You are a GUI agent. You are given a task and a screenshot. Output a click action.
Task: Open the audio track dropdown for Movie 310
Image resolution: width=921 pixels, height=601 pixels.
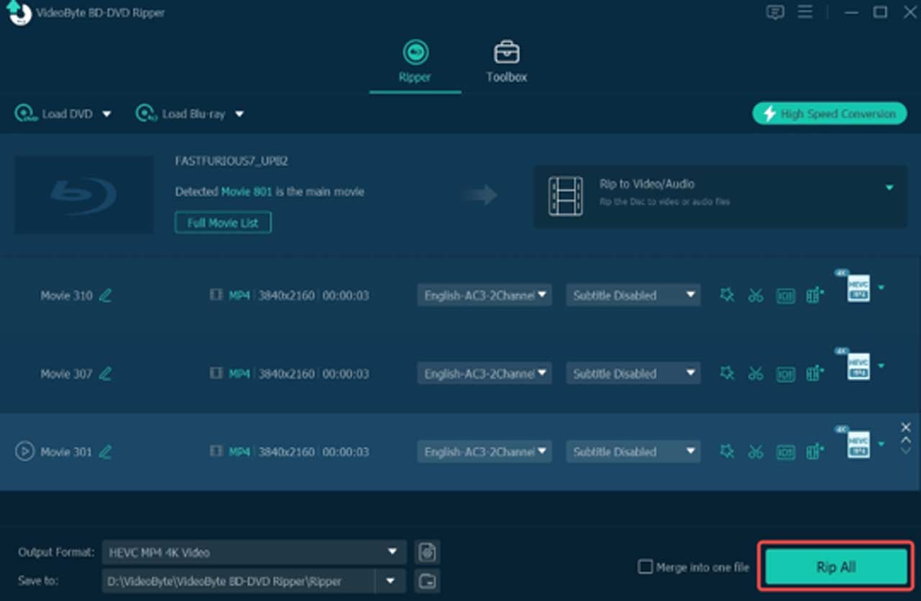(484, 295)
